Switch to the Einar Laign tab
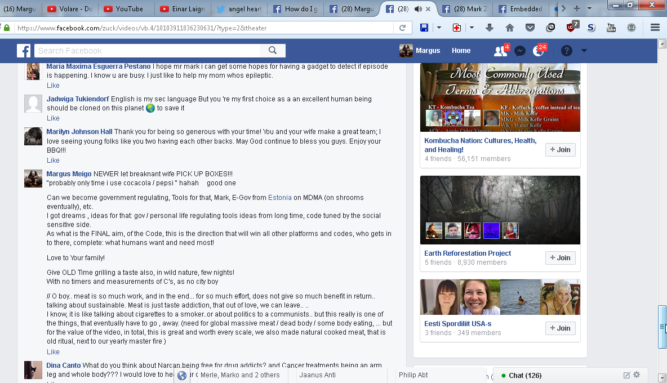This screenshot has width=667, height=383. [182, 8]
